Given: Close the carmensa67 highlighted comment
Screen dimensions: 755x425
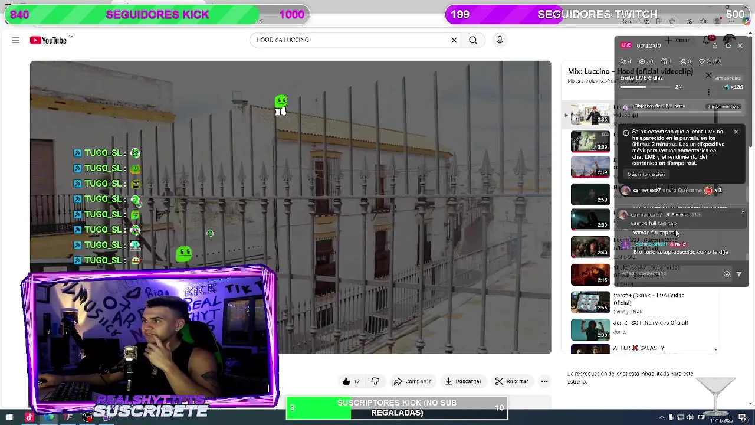Looking at the screenshot, I should [x=743, y=212].
